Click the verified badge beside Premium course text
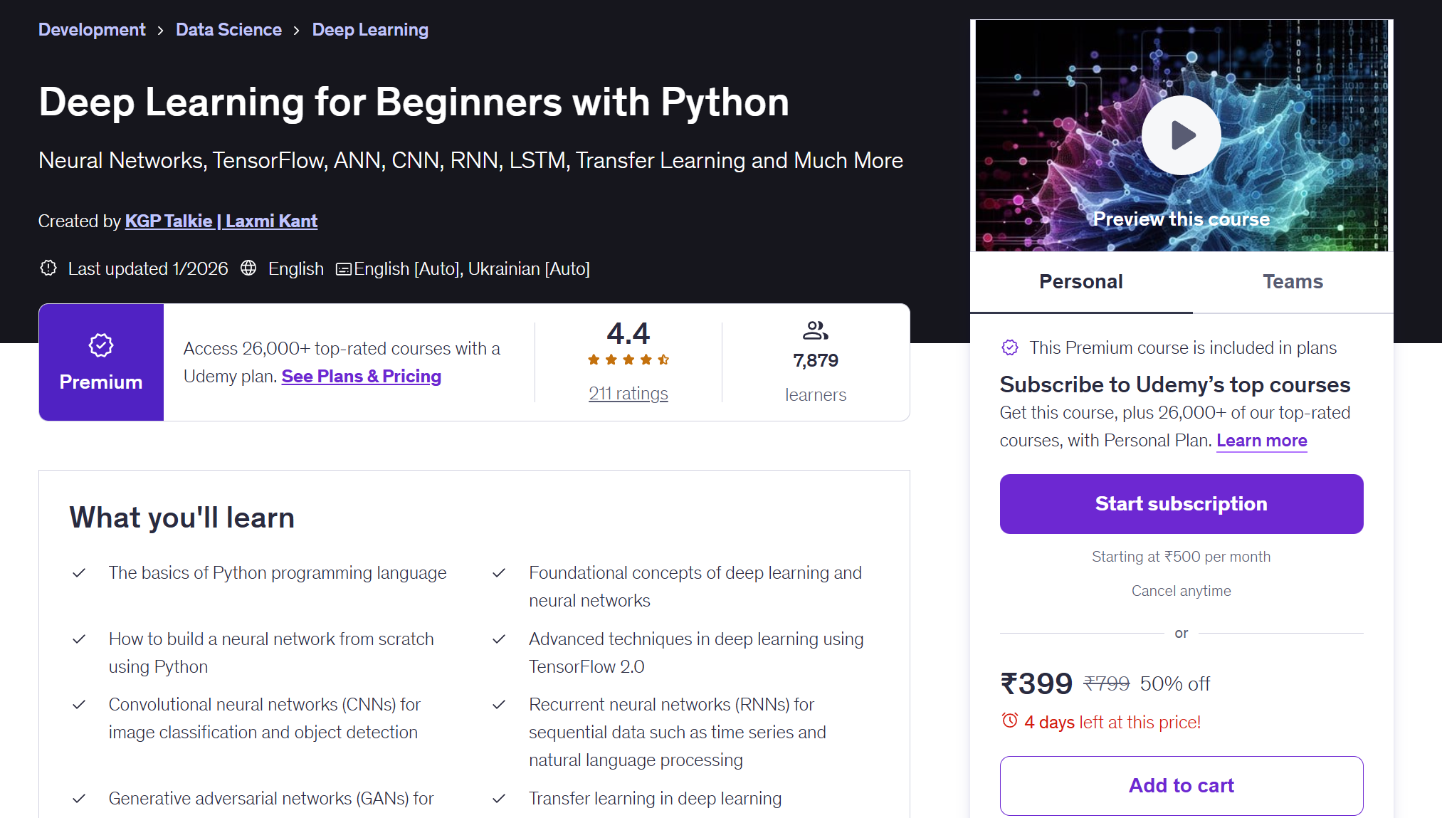 [x=1010, y=347]
